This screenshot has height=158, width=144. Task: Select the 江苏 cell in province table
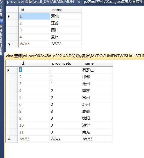66,23
